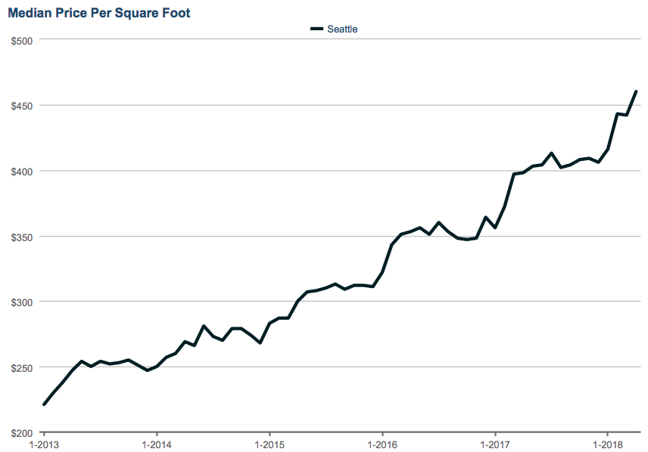
Task: Click the $450 y-axis label
Action: (x=21, y=106)
